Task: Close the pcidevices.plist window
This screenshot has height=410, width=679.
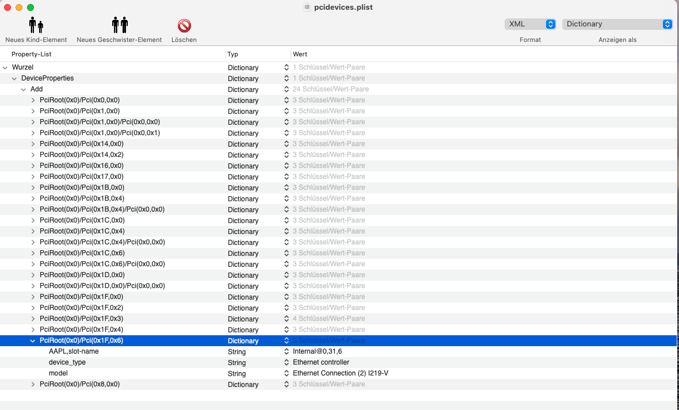Action: [7, 7]
